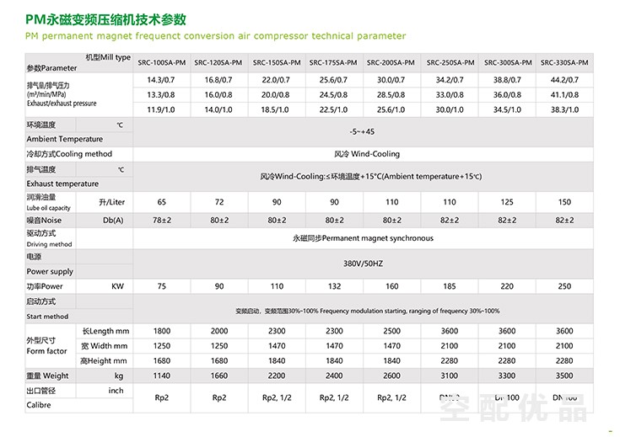Select the 'SRC-150SA-PM' column header
This screenshot has width=620, height=437.
pyautogui.click(x=277, y=63)
